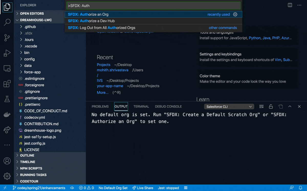
Task: Open the Accounts menu icon
Action: (7, 161)
